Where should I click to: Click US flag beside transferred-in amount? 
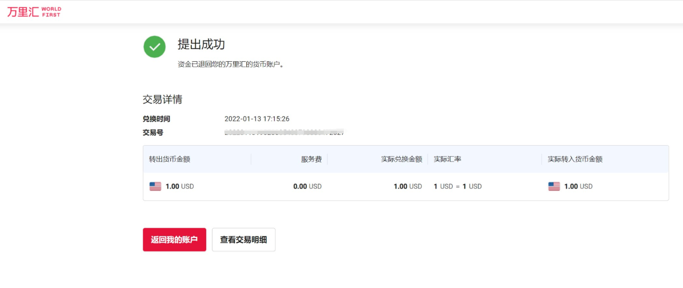click(x=554, y=186)
